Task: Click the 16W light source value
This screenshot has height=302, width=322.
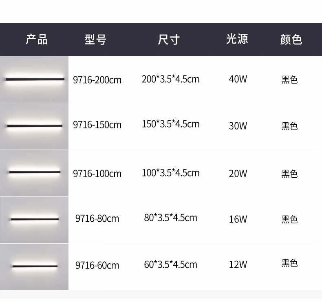Action: point(238,219)
